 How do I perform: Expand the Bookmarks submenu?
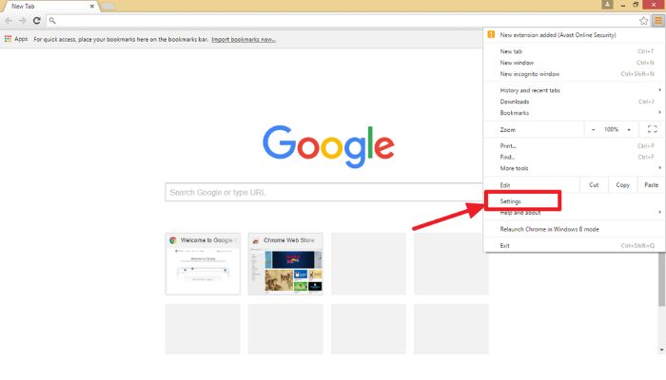pos(575,113)
